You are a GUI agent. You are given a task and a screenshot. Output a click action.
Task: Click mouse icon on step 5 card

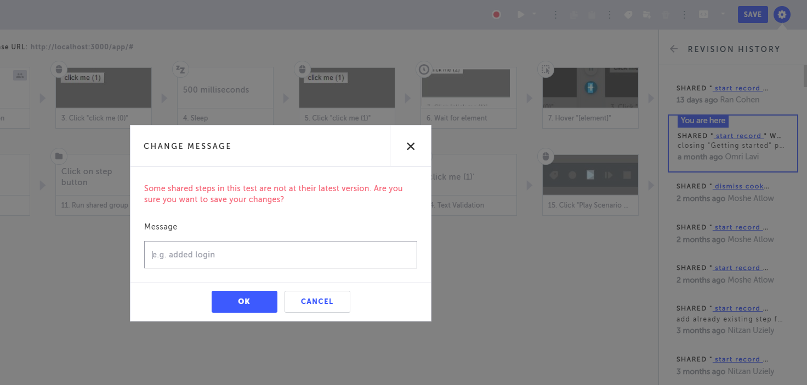pyautogui.click(x=302, y=69)
